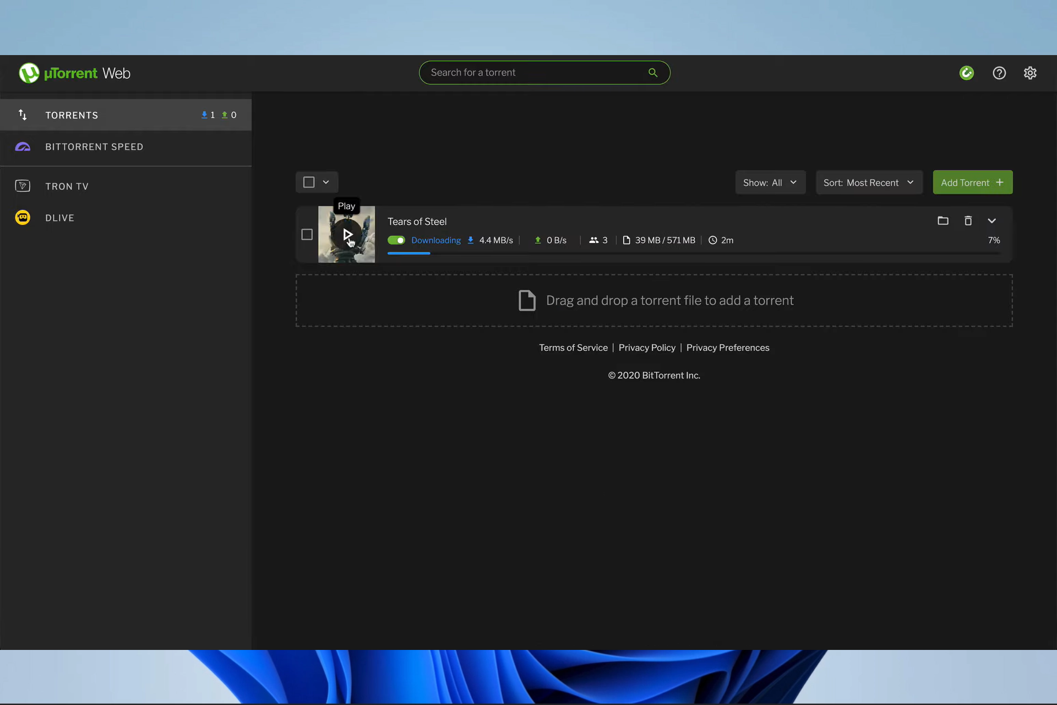Open the settings gear icon

click(1031, 72)
